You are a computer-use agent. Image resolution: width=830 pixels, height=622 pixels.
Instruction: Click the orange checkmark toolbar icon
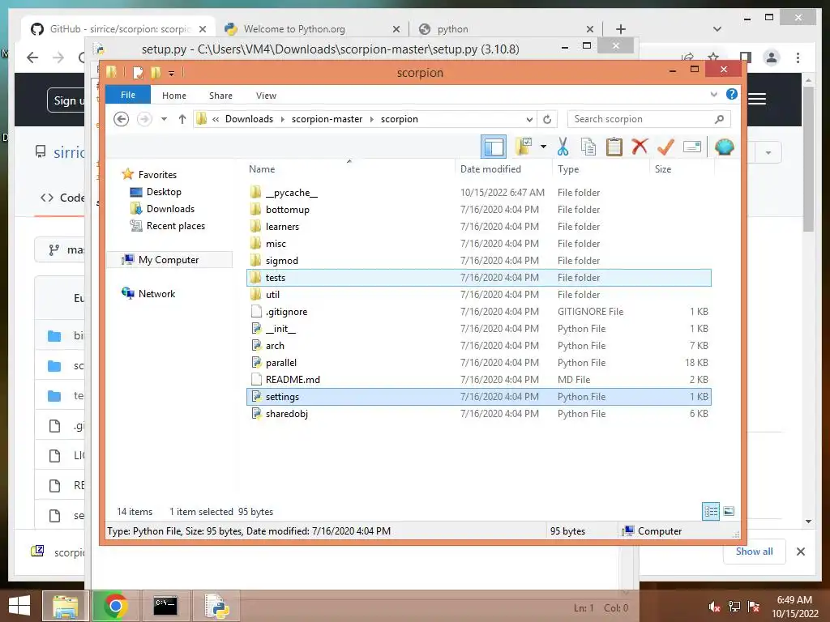665,147
